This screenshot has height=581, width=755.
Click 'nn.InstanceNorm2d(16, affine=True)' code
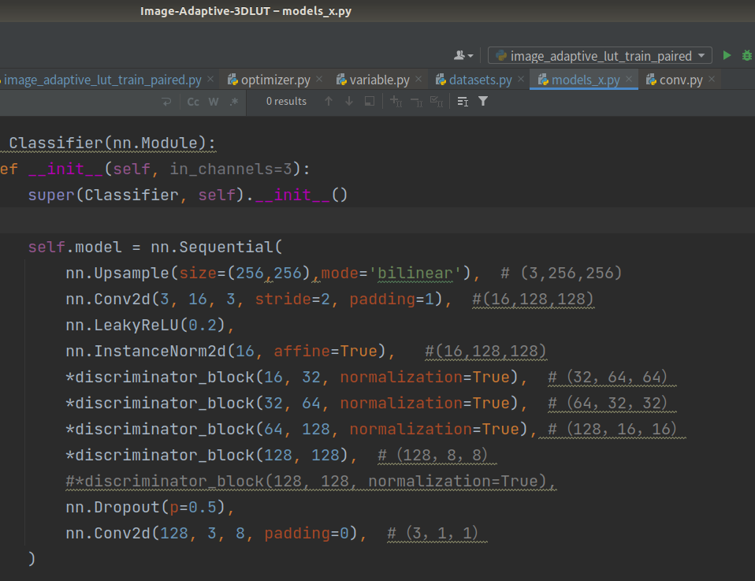[226, 352]
